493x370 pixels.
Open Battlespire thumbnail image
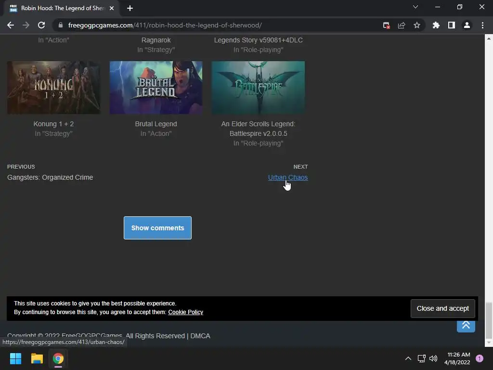[258, 88]
